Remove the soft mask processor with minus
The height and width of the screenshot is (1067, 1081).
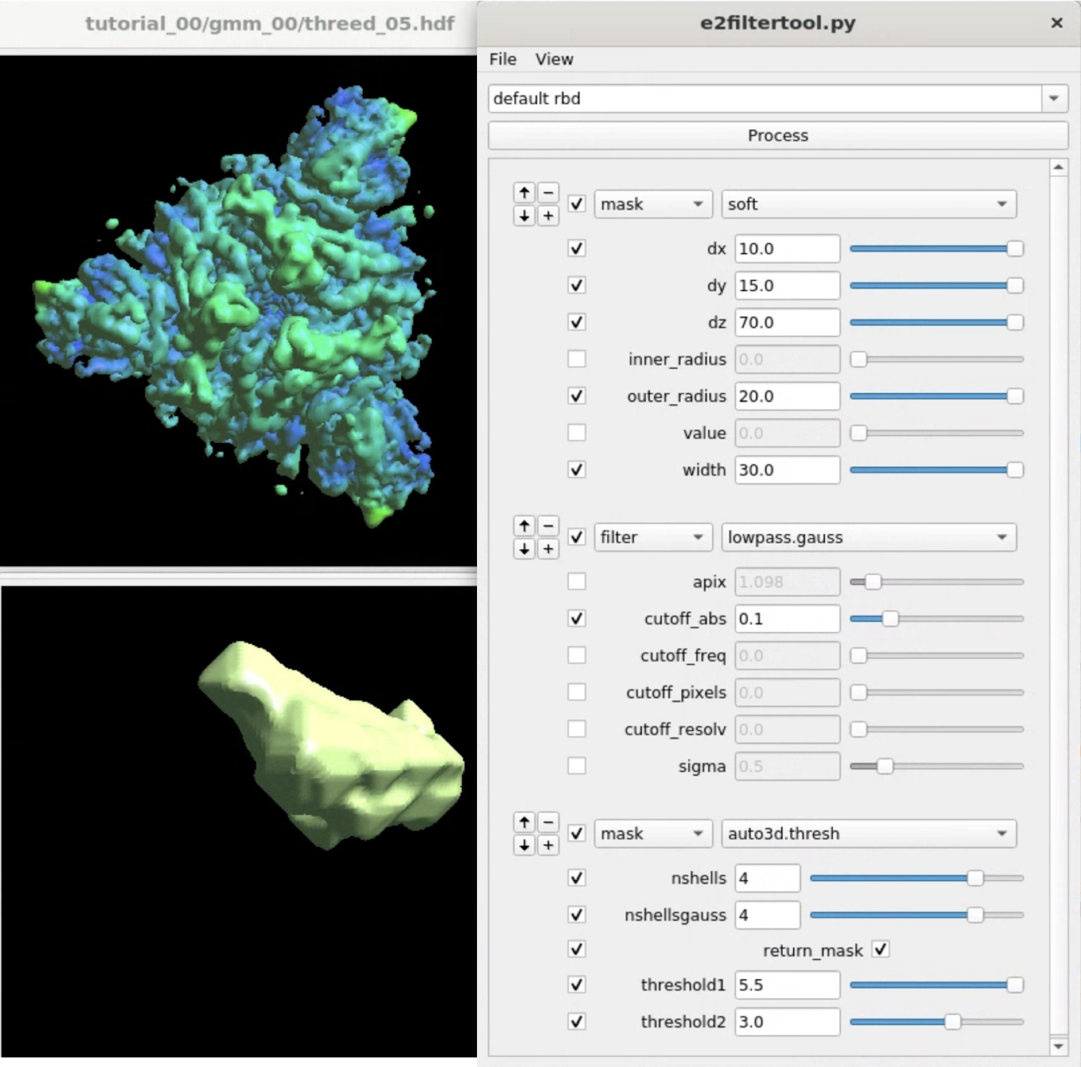(x=548, y=192)
